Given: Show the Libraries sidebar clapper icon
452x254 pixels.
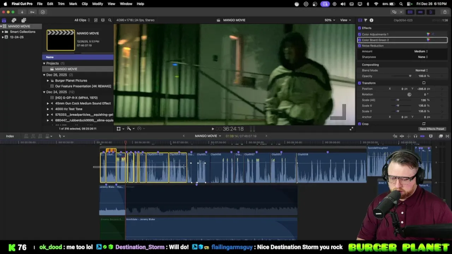Looking at the screenshot, I should (x=4, y=20).
